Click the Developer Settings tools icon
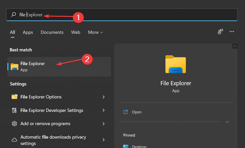This screenshot has height=148, width=245. [14, 110]
